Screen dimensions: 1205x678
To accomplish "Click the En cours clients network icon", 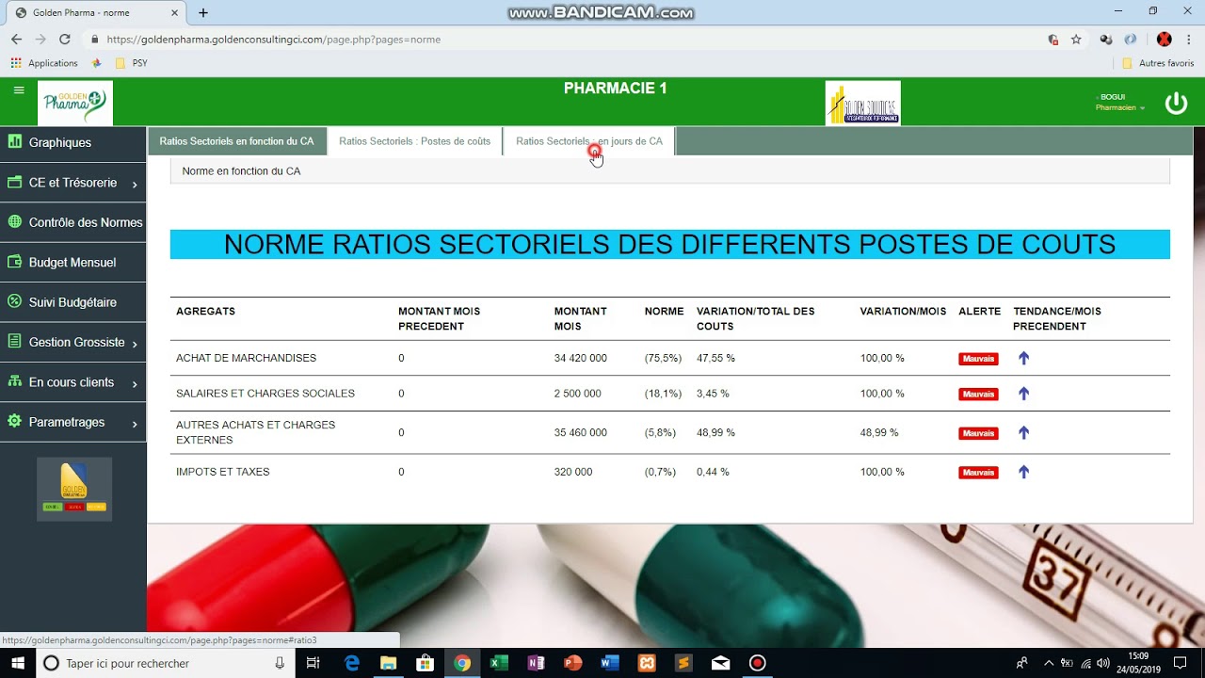I will [14, 381].
